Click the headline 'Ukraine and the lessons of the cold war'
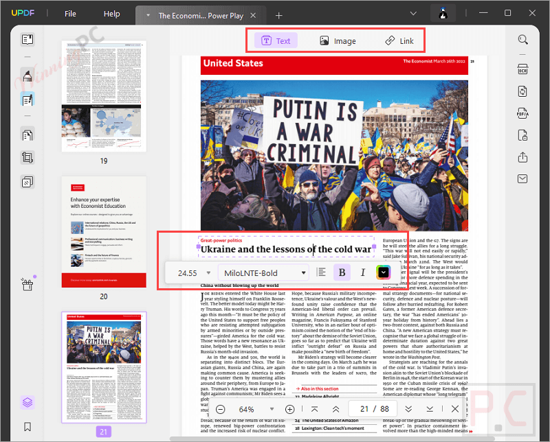 click(x=285, y=249)
